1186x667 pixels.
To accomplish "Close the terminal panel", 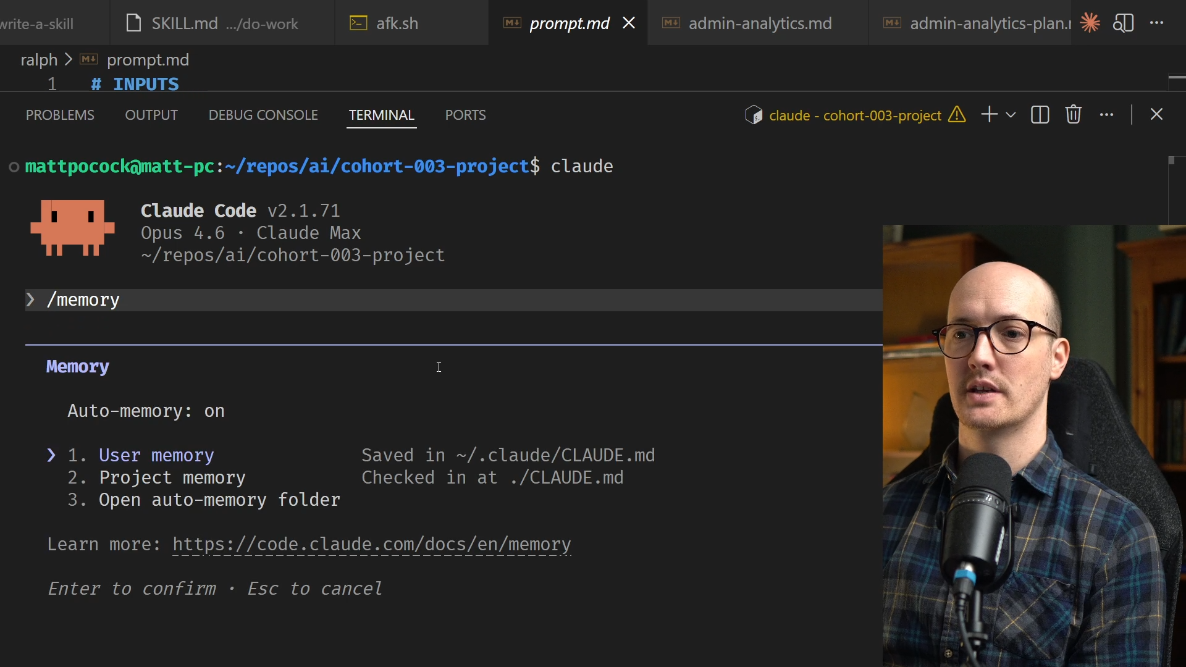I will coord(1157,115).
